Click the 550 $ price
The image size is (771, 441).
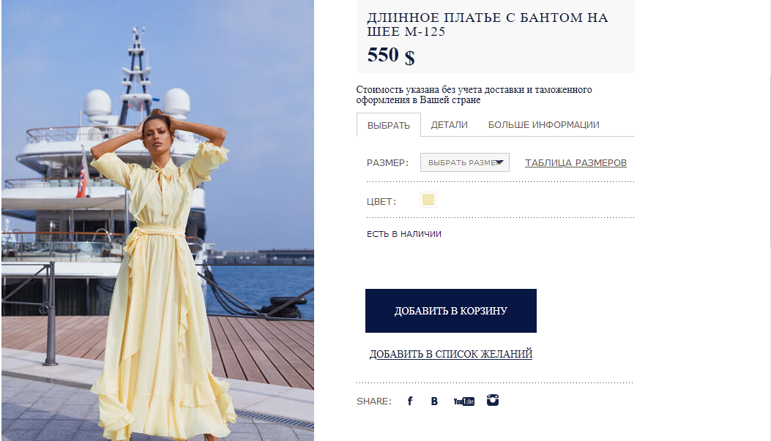pyautogui.click(x=390, y=56)
